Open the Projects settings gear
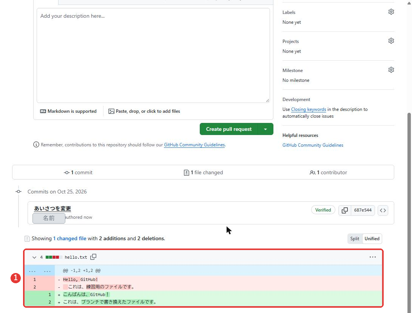The height and width of the screenshot is (313, 412). coord(391,41)
